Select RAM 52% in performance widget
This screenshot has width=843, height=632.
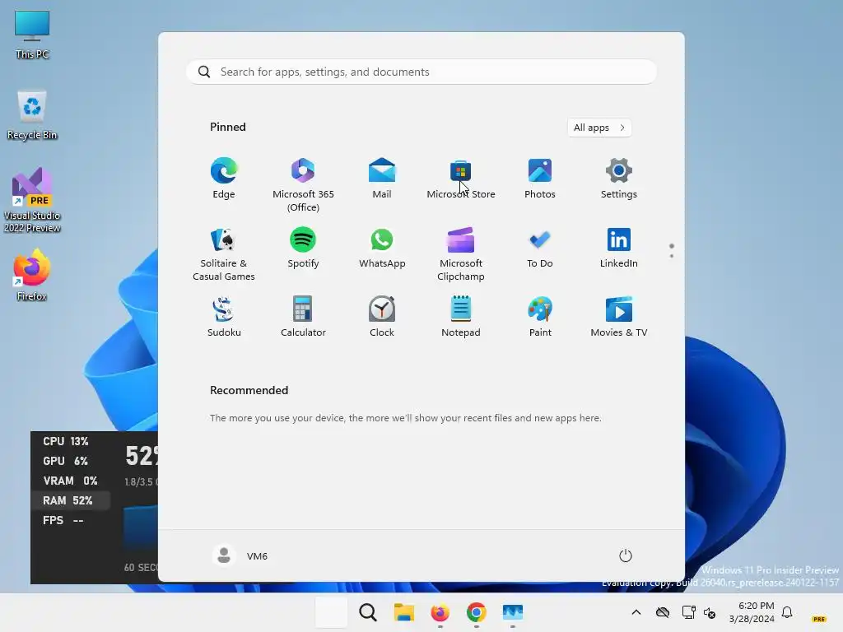click(x=71, y=500)
